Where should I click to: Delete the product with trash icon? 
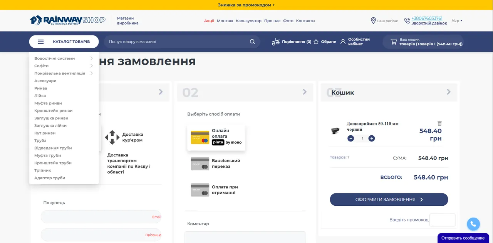coord(439,123)
